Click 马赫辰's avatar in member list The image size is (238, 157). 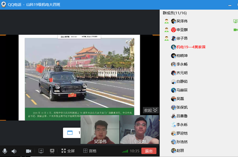point(173,90)
